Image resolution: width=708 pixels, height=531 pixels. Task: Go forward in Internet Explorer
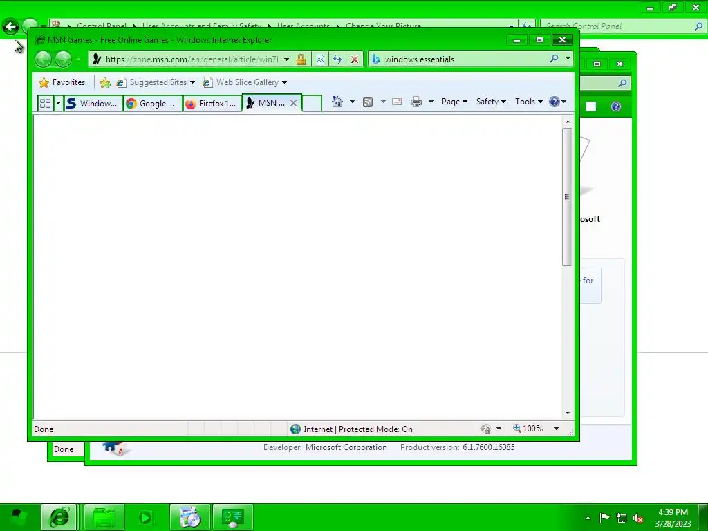coord(63,59)
